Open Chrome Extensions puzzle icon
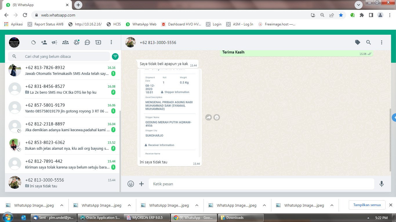 (362, 15)
